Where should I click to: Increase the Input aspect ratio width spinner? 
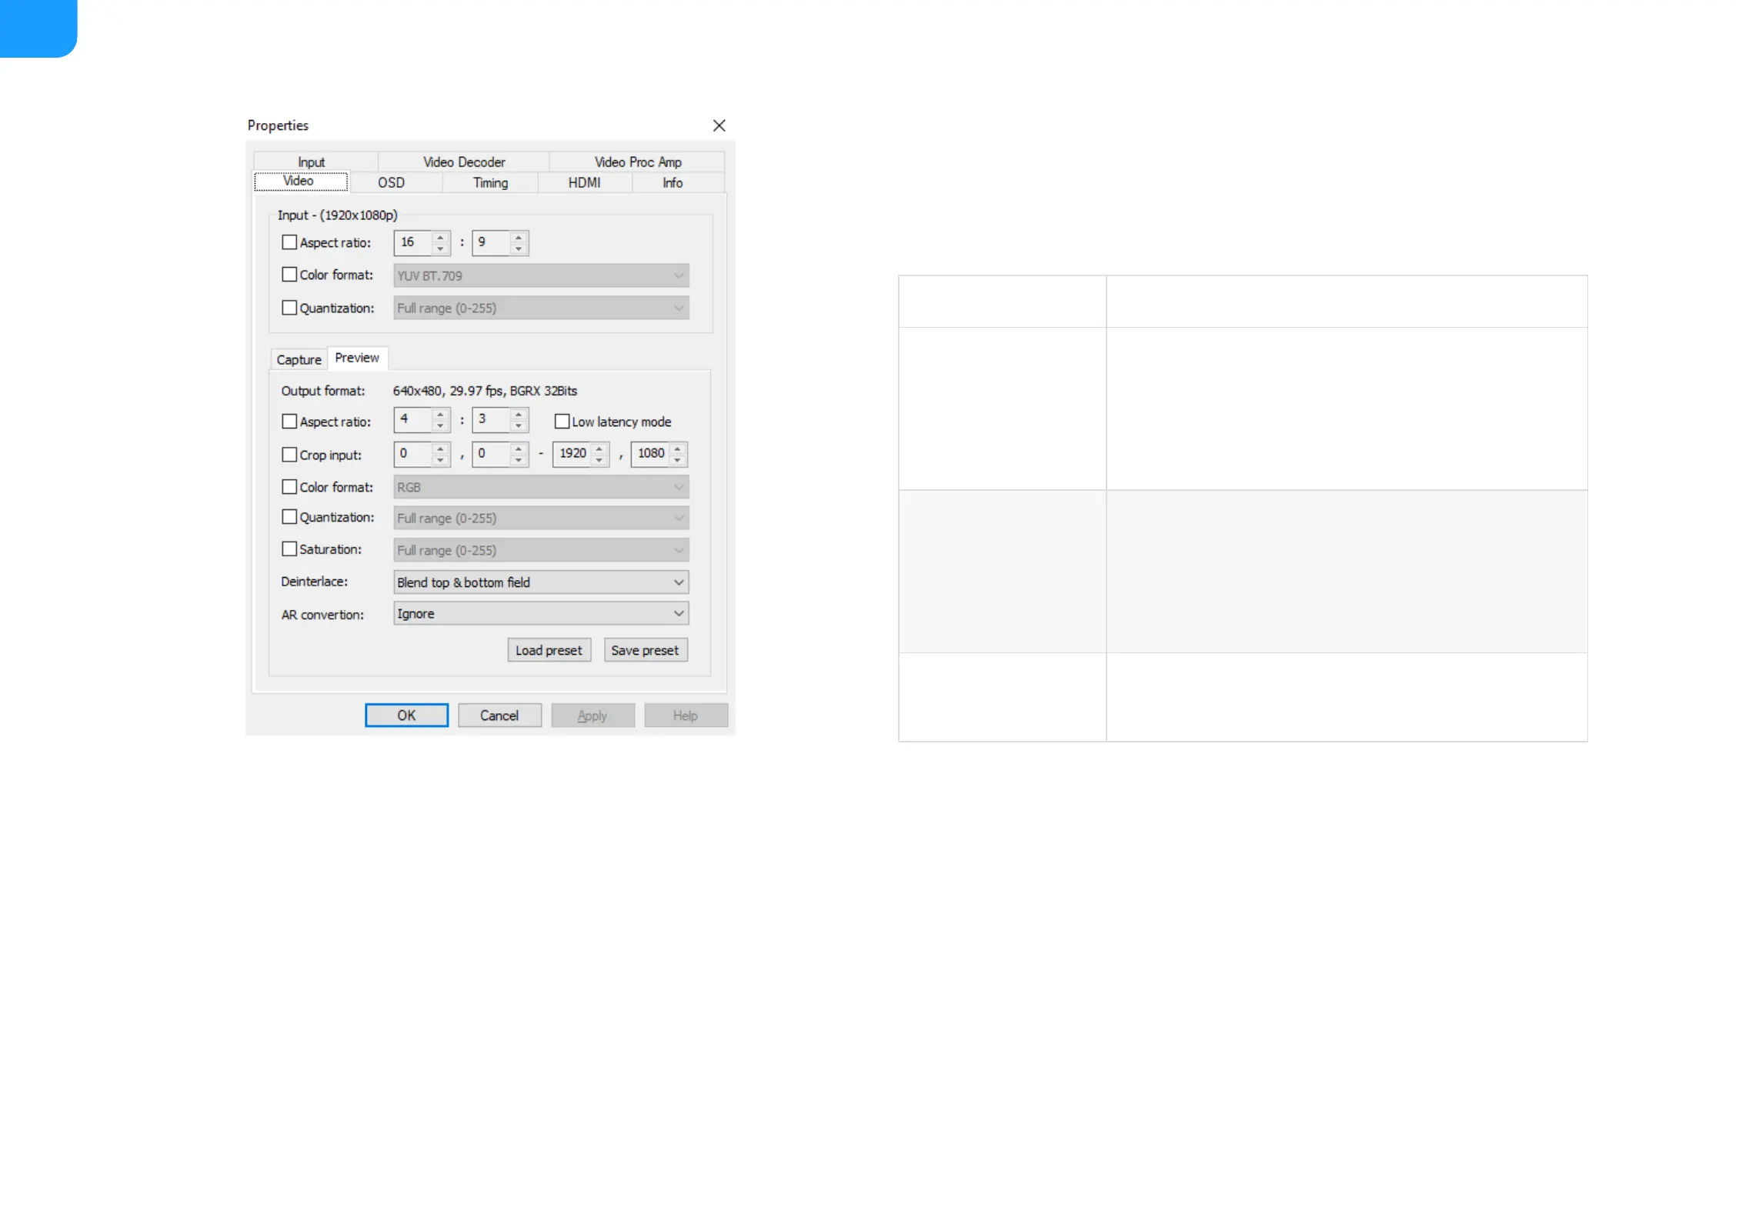click(440, 237)
